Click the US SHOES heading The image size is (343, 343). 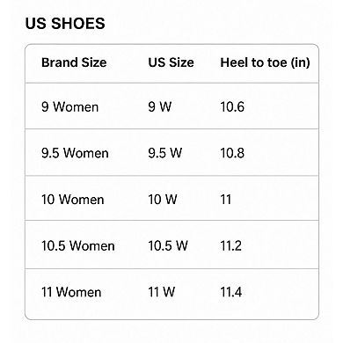tap(65, 24)
